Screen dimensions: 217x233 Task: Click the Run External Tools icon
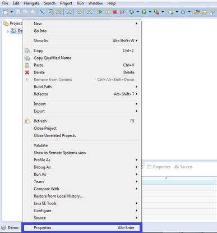click(x=156, y=12)
